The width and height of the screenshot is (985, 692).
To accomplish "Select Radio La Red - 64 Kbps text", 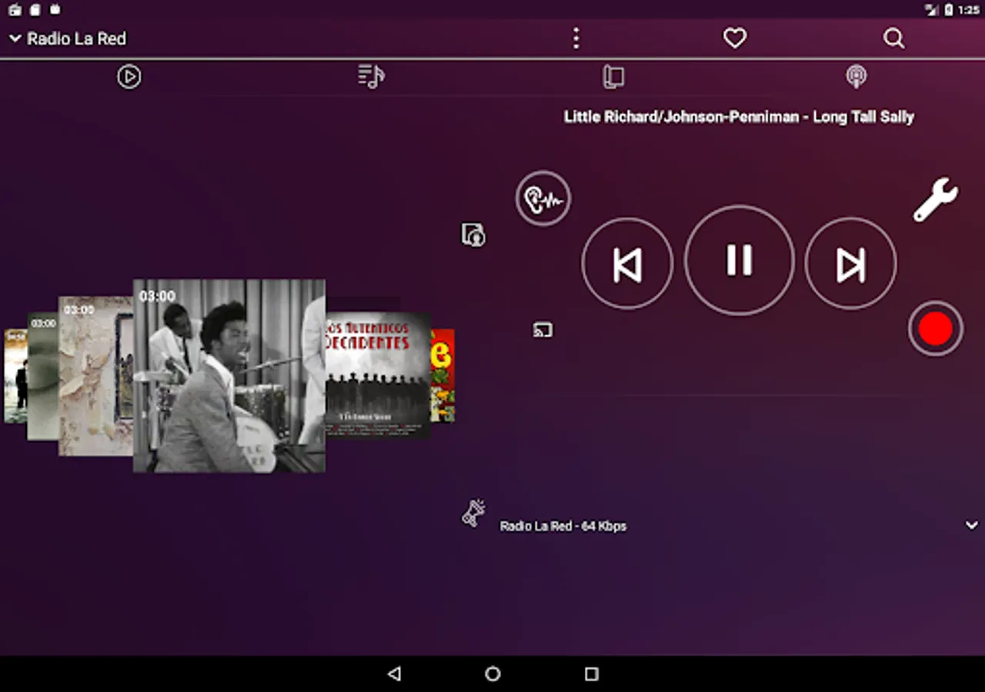I will [563, 526].
